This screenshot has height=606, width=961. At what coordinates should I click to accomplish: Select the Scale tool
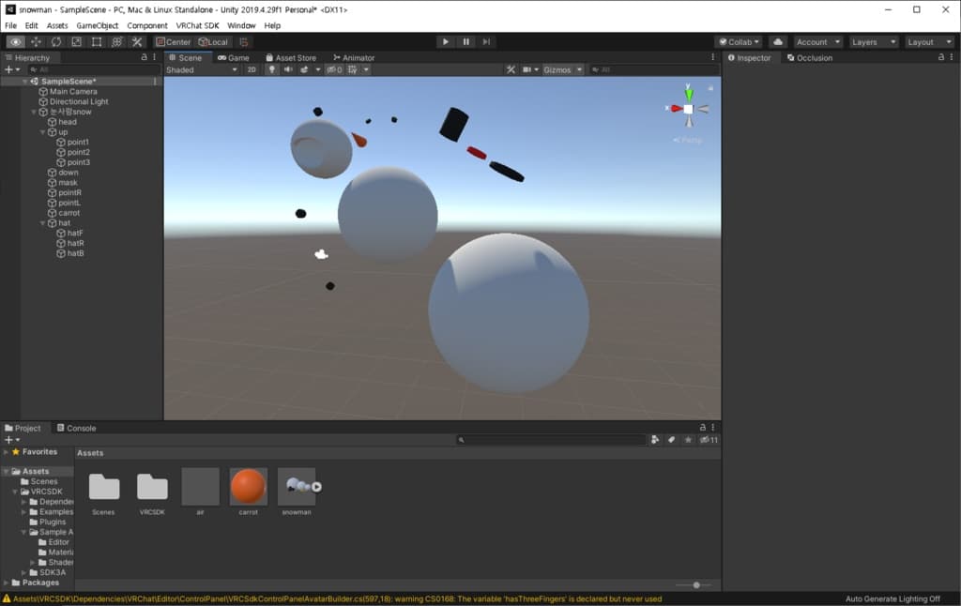[76, 42]
